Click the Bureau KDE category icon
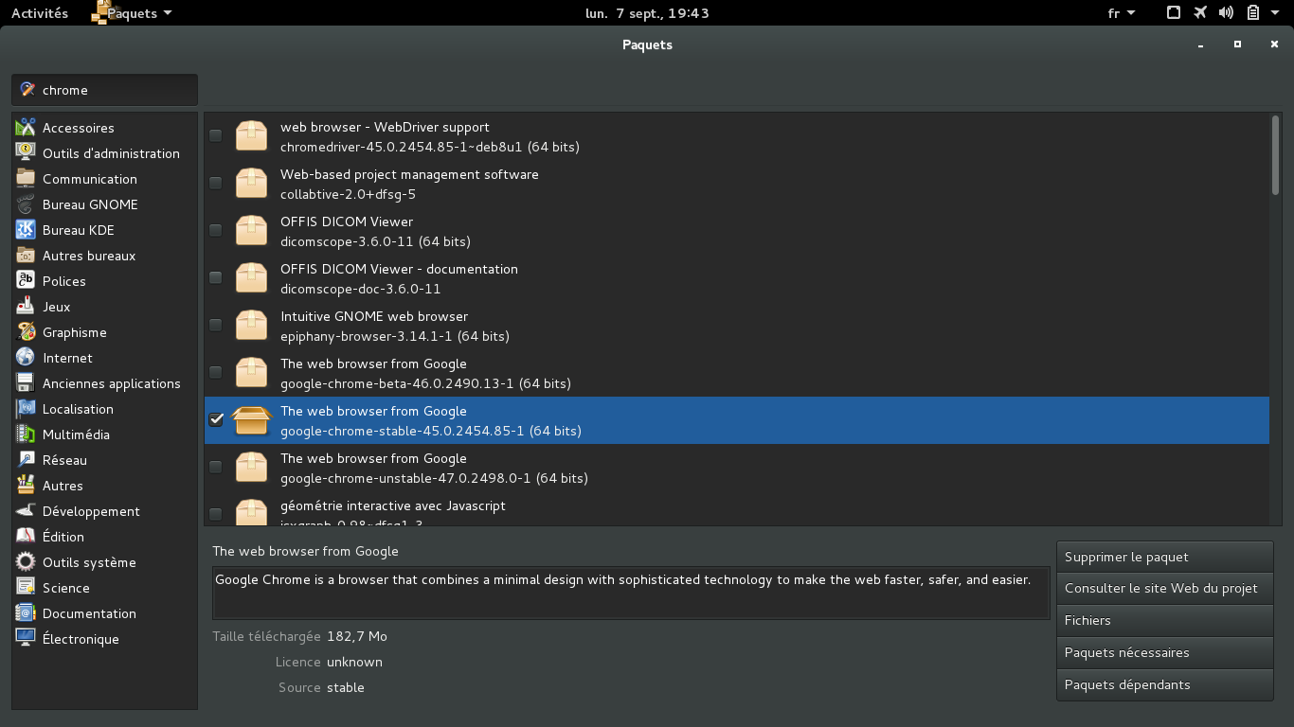 pyautogui.click(x=26, y=230)
